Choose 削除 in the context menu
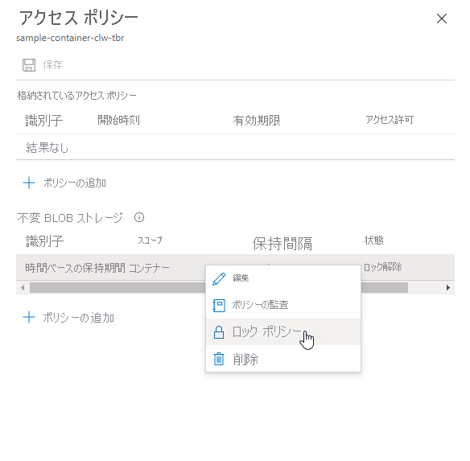 (x=283, y=359)
